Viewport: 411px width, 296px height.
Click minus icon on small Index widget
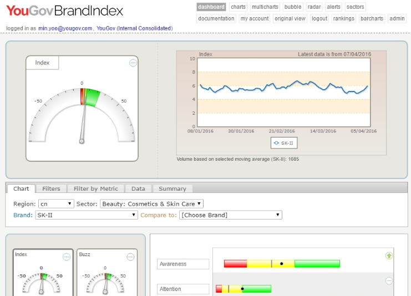(x=67, y=257)
